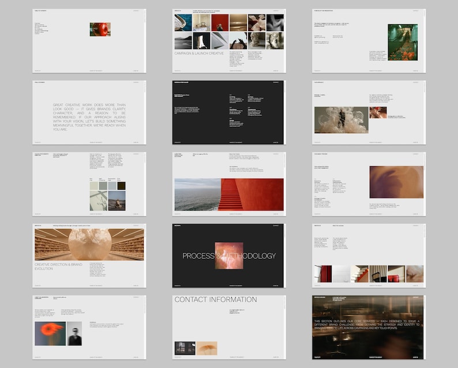The image size is (458, 368).
Task: Select the golden horizon photo in campaign grid
Action: (x=238, y=22)
